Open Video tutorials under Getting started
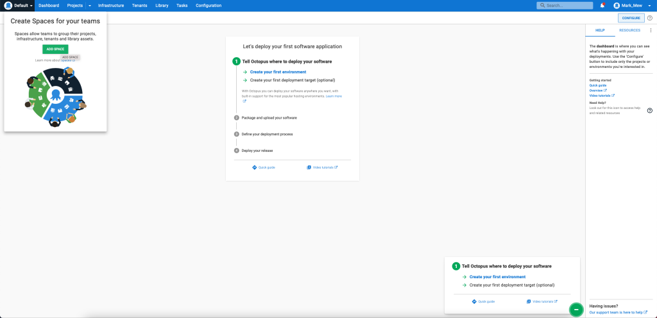 click(x=602, y=96)
